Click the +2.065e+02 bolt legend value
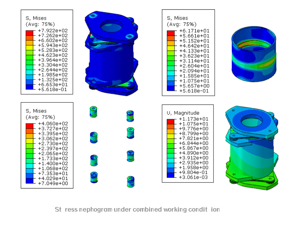The image size is (296, 225). point(52,153)
